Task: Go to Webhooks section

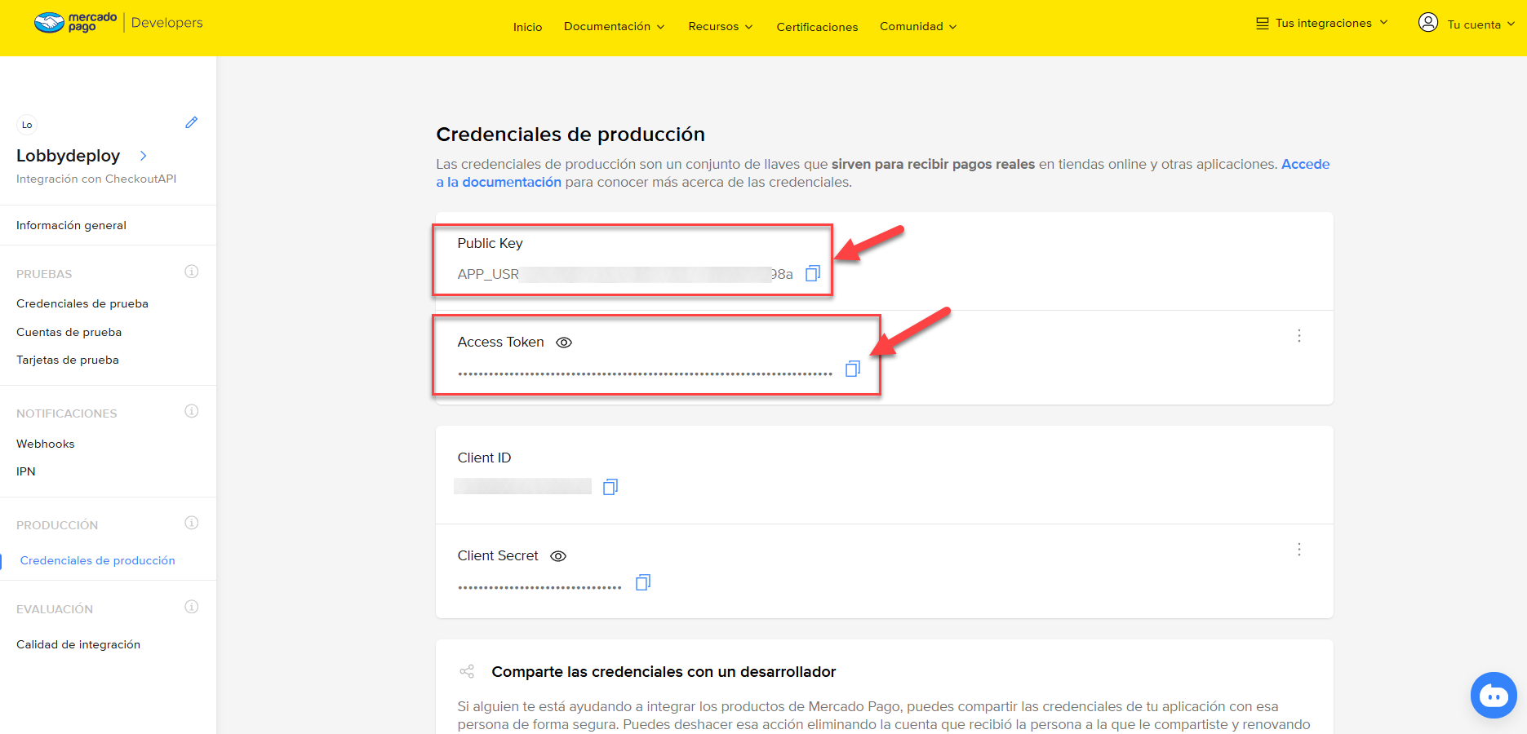Action: (46, 444)
